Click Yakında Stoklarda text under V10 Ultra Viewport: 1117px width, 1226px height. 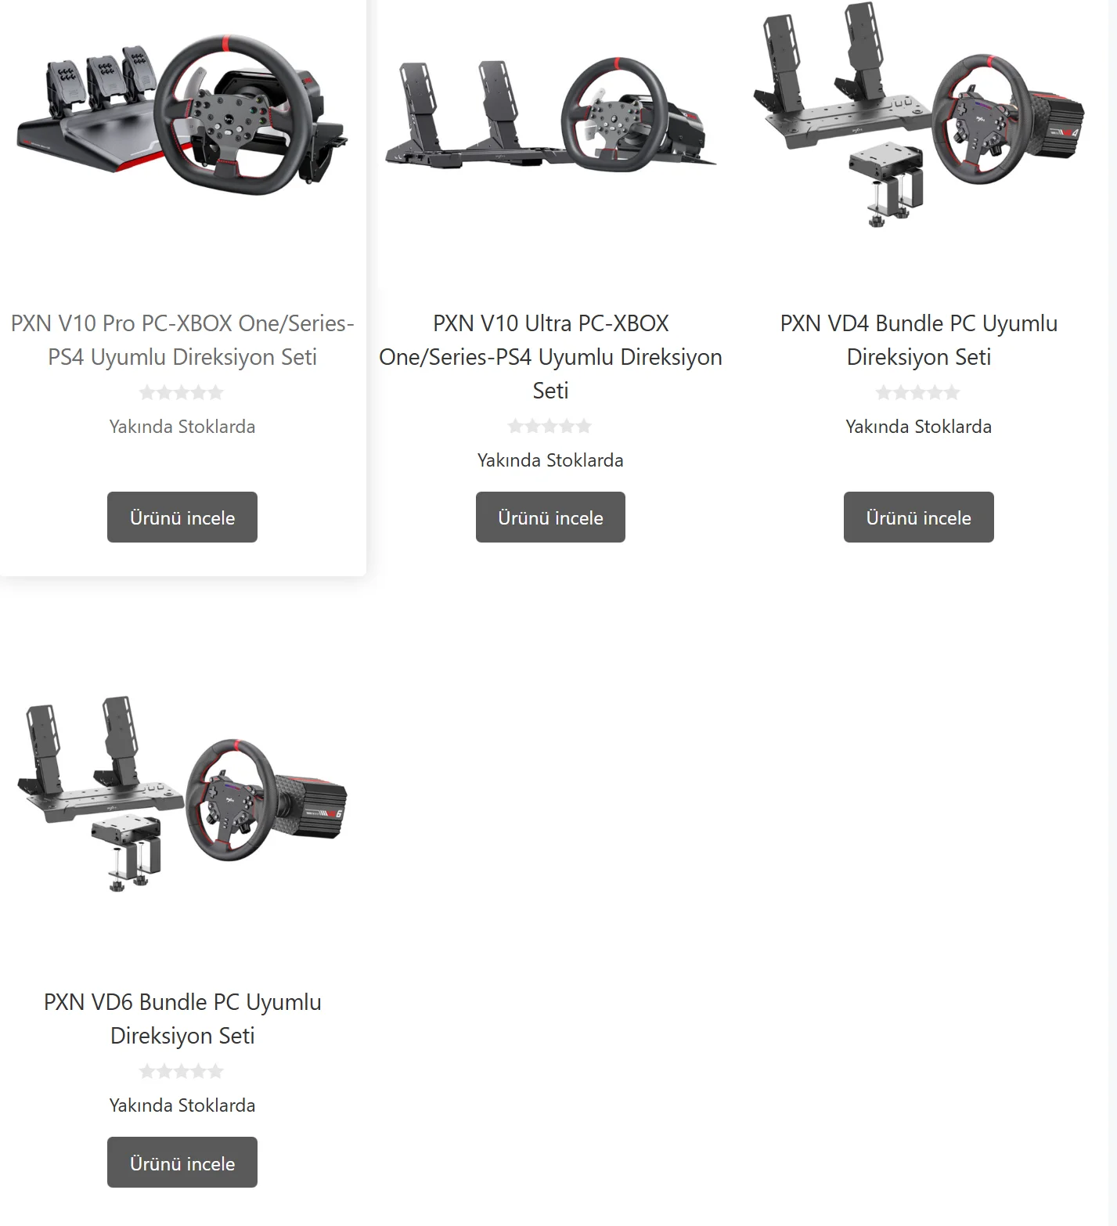pyautogui.click(x=550, y=460)
